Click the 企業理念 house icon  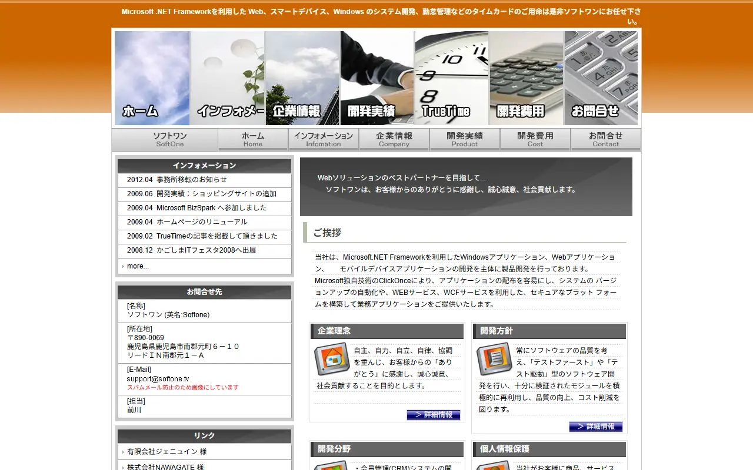(x=332, y=359)
